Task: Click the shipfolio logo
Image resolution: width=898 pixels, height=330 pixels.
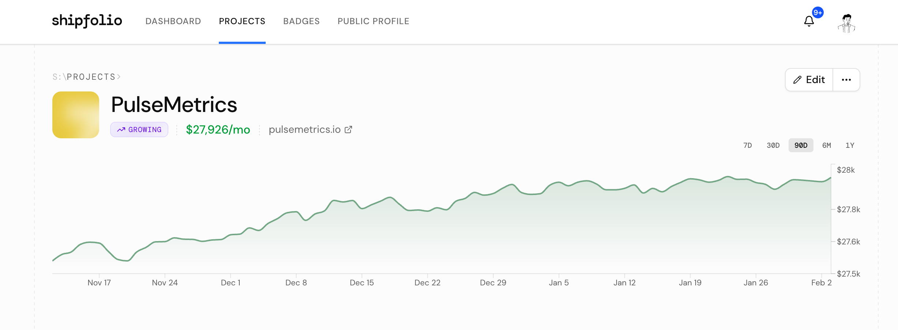Action: (x=87, y=21)
